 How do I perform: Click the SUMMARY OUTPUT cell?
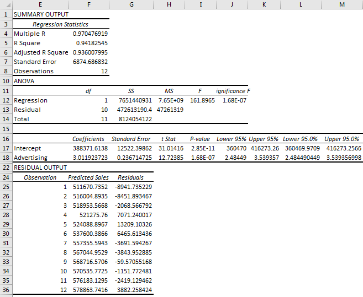click(41, 14)
